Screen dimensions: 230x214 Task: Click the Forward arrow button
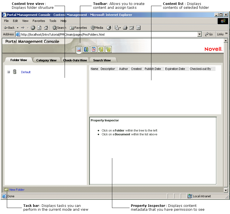pos(23,28)
